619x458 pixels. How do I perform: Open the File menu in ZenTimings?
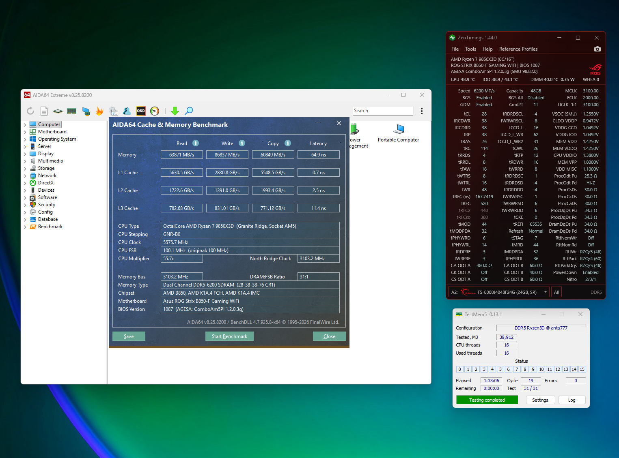(455, 49)
